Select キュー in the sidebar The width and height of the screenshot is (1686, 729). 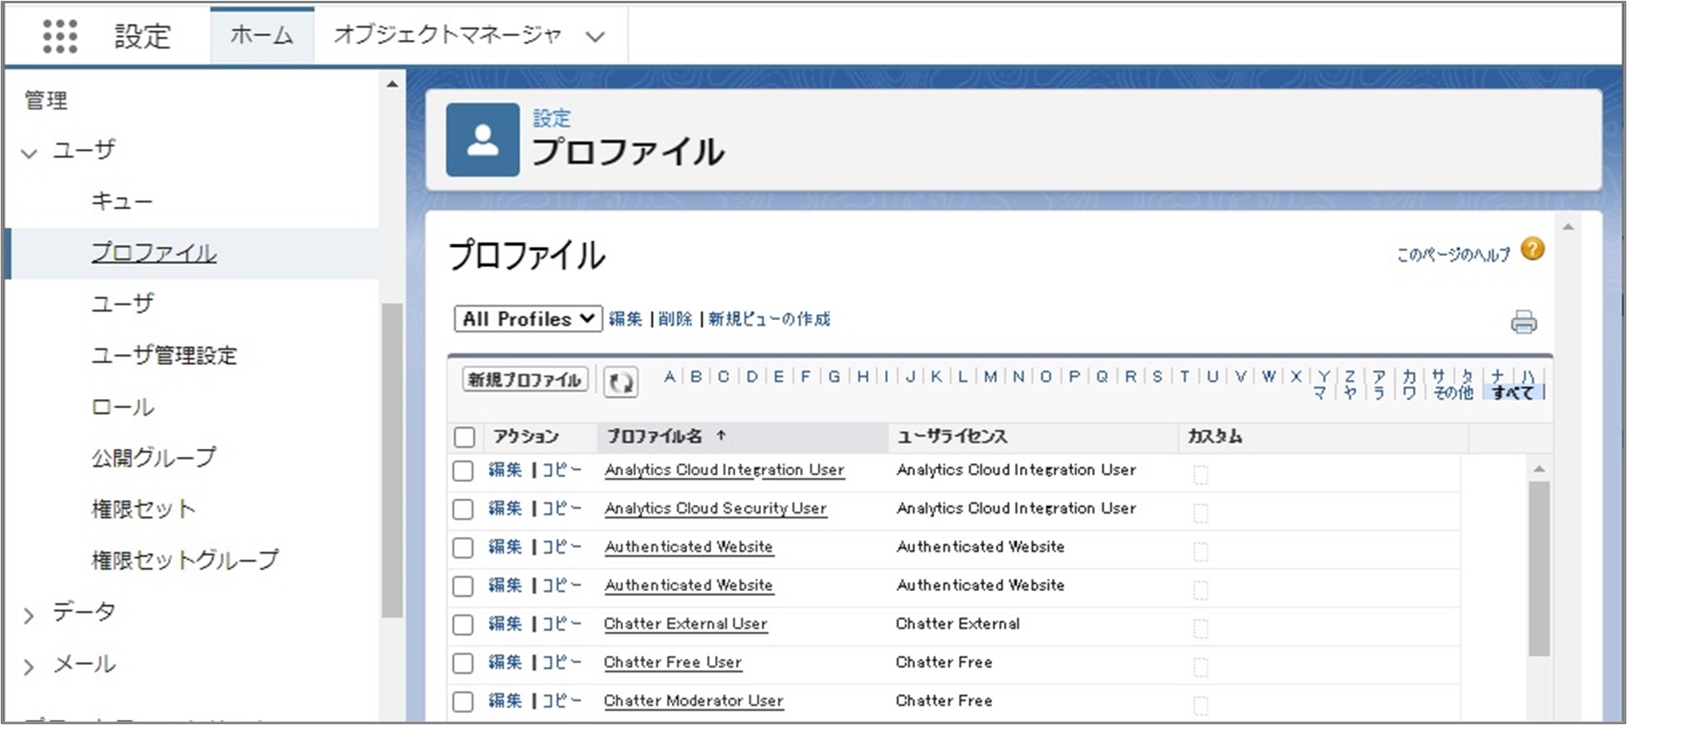click(121, 201)
